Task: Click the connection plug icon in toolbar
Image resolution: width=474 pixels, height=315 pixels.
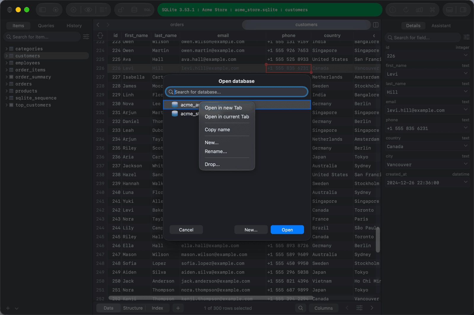Action: [x=55, y=10]
